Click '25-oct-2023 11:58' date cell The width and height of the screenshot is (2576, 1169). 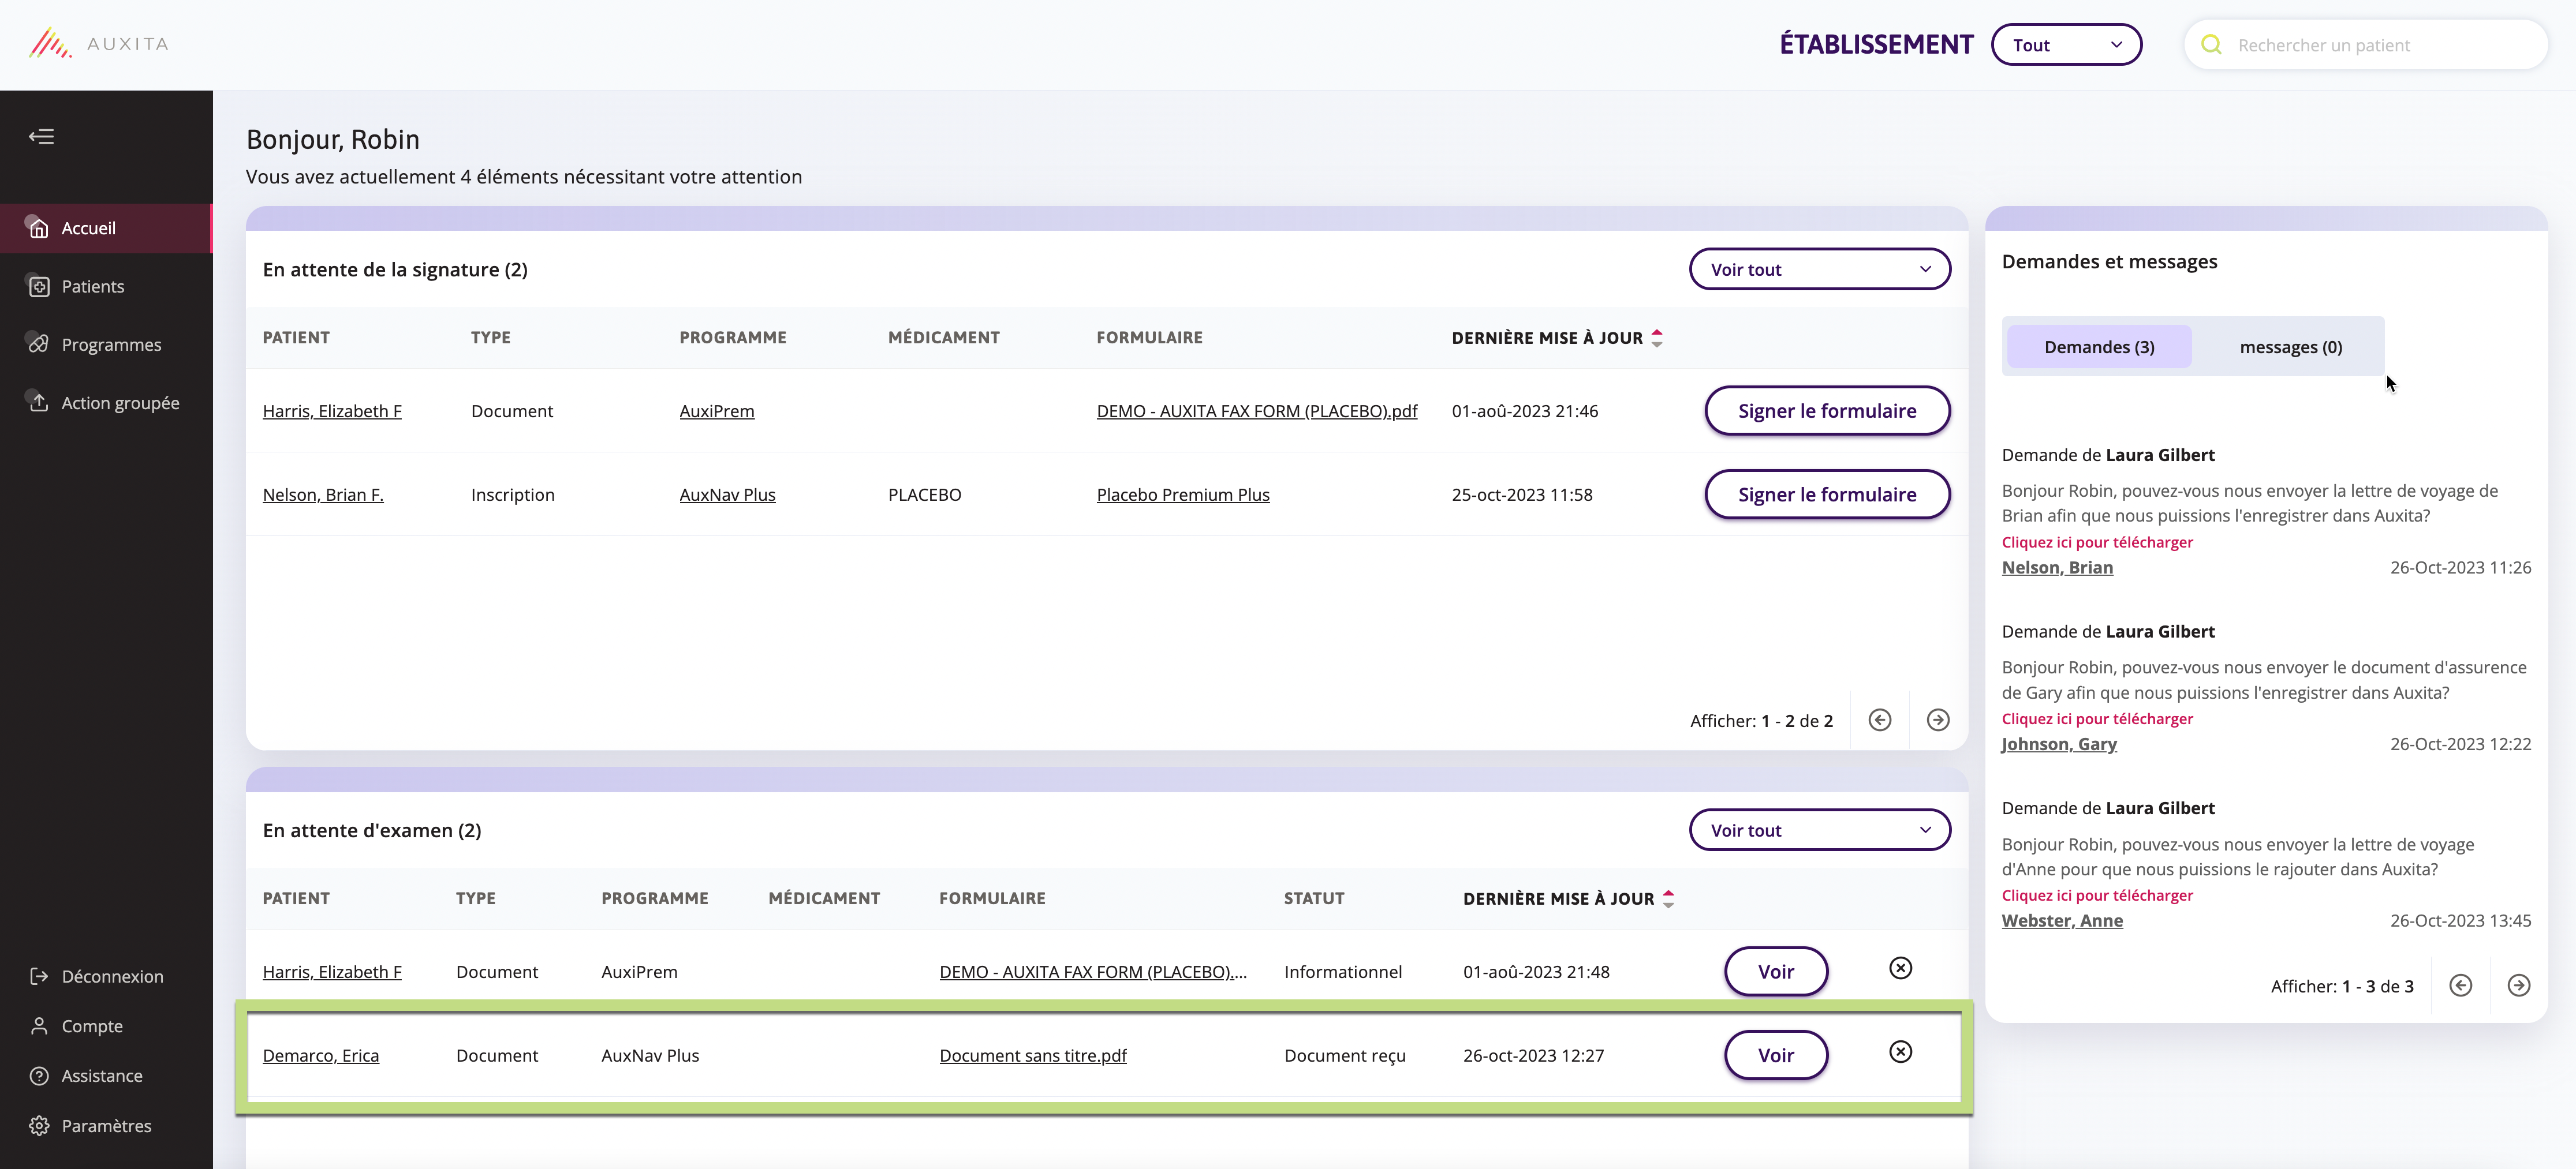pos(1522,494)
